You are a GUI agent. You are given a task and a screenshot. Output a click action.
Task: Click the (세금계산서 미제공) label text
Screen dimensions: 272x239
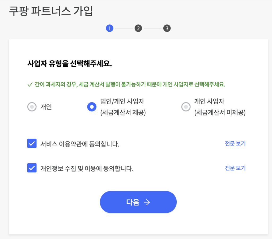coord(220,113)
